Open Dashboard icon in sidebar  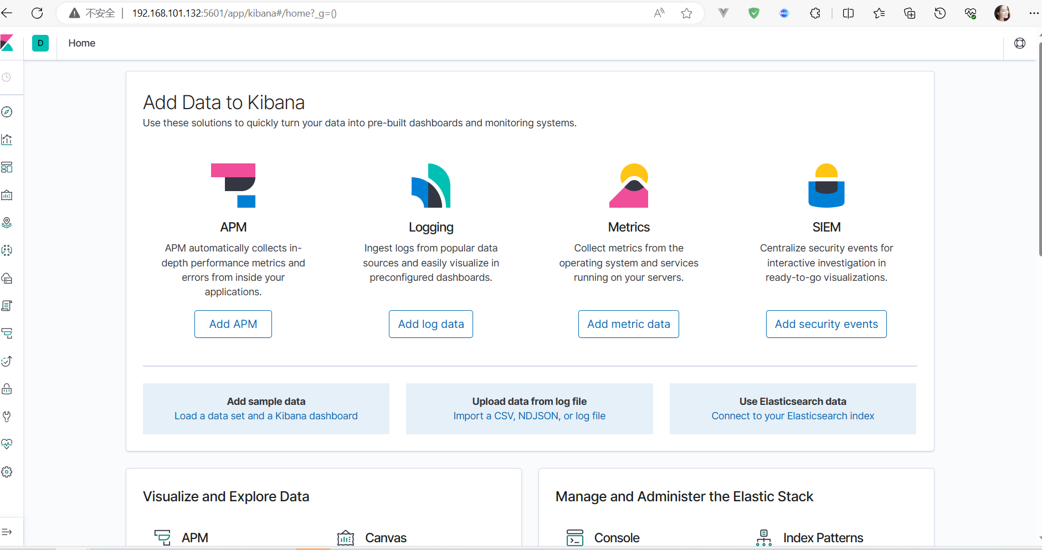[x=7, y=167]
